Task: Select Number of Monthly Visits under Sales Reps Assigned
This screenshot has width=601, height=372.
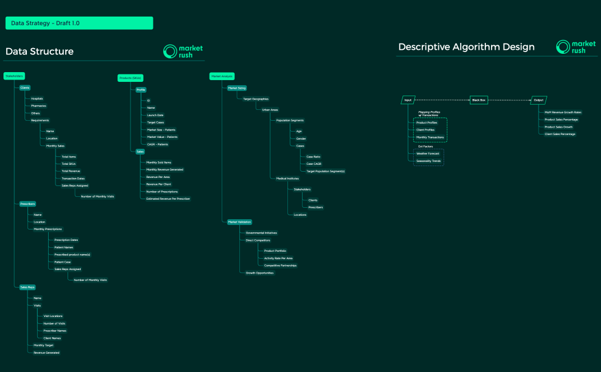Action: [98, 196]
